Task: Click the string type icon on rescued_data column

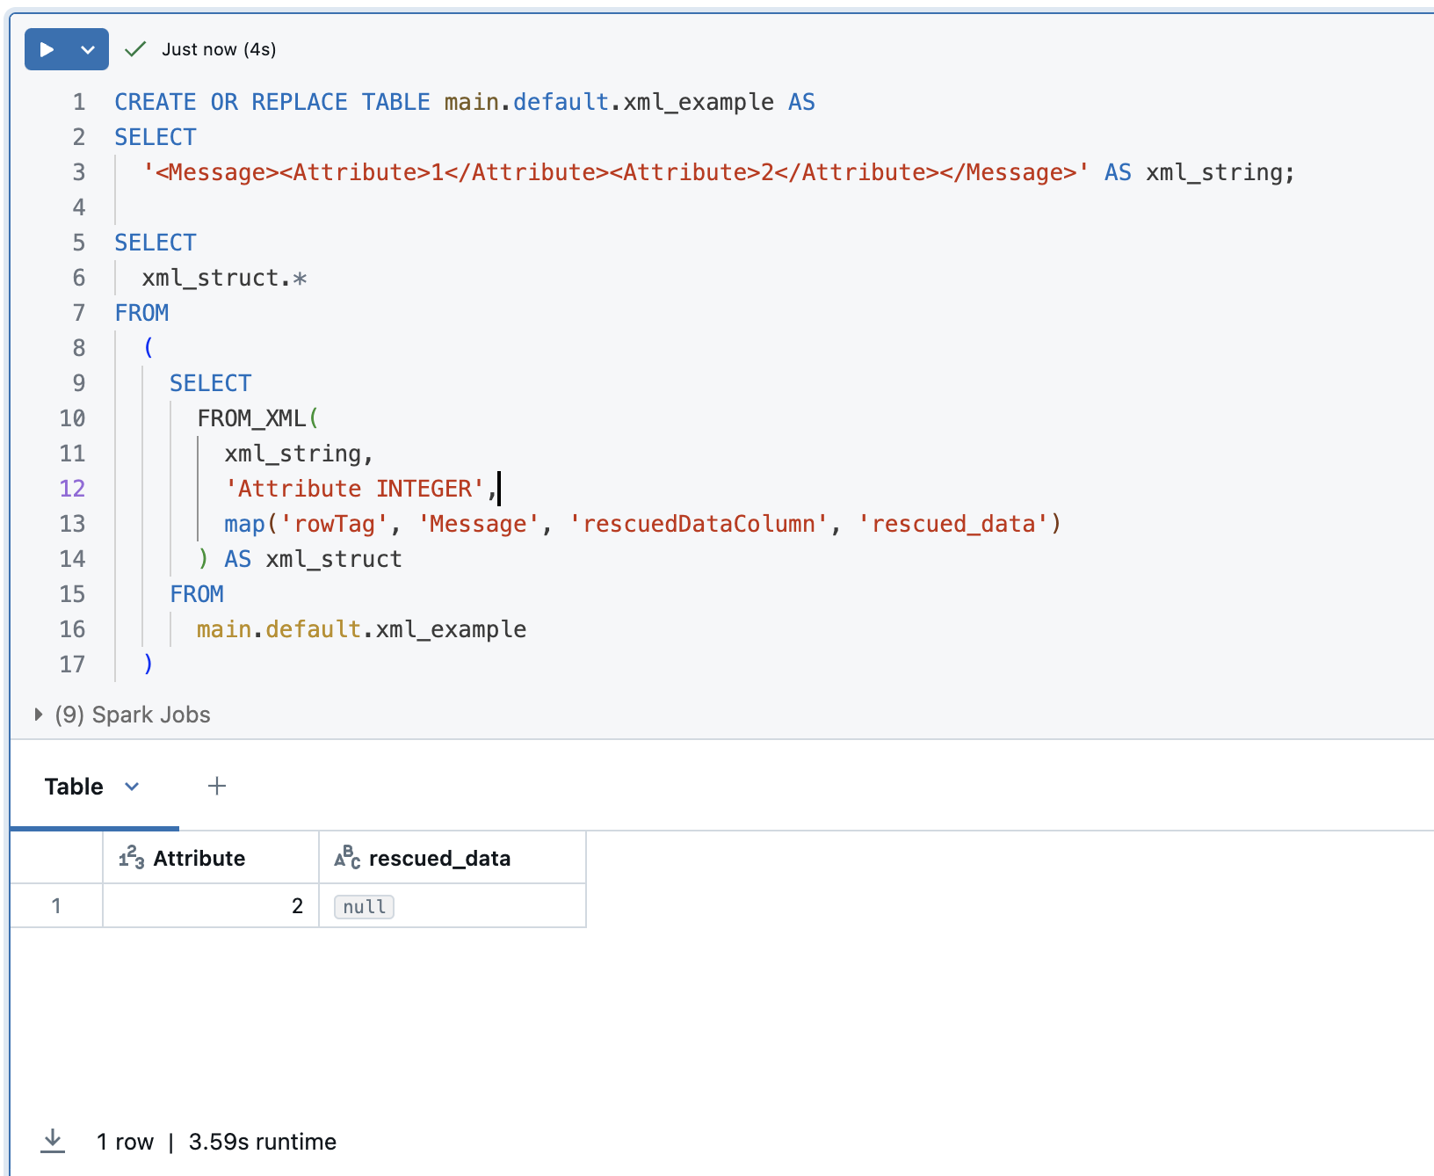Action: click(346, 857)
